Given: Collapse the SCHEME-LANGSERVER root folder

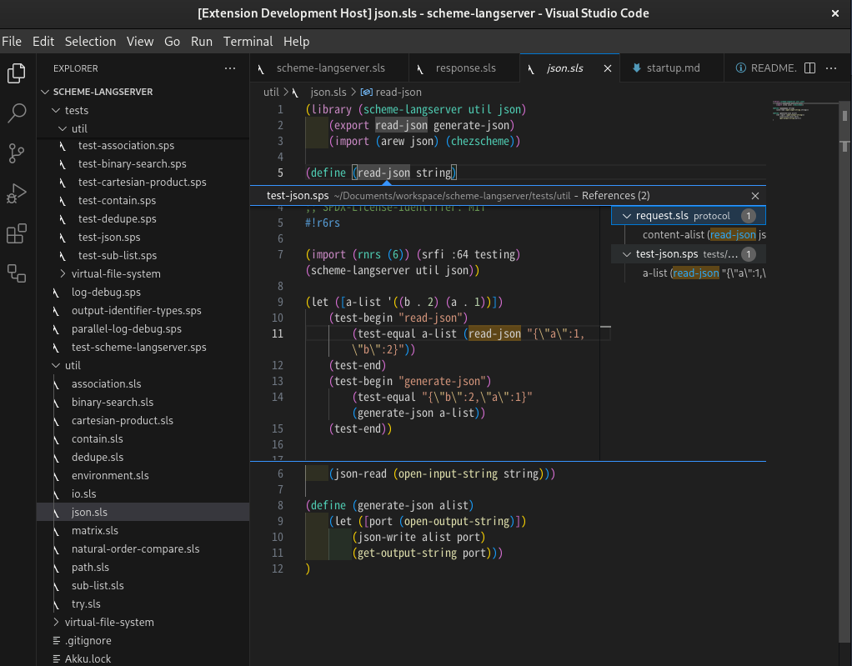Looking at the screenshot, I should coord(45,92).
